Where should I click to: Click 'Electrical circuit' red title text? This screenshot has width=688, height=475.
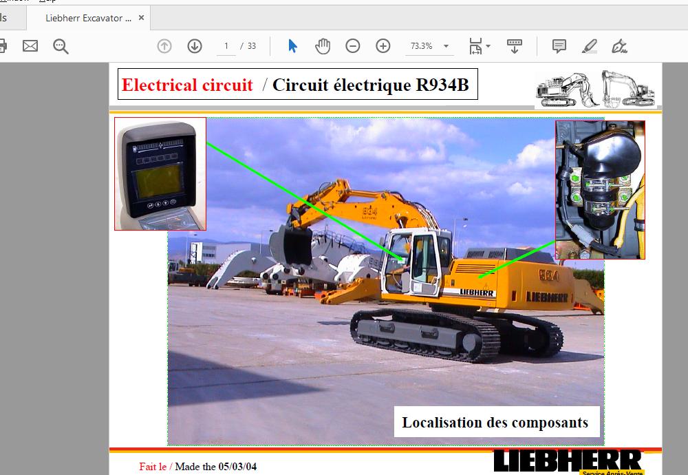click(187, 85)
